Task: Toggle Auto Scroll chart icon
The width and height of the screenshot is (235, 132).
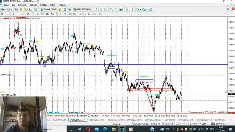Action: coord(127,9)
